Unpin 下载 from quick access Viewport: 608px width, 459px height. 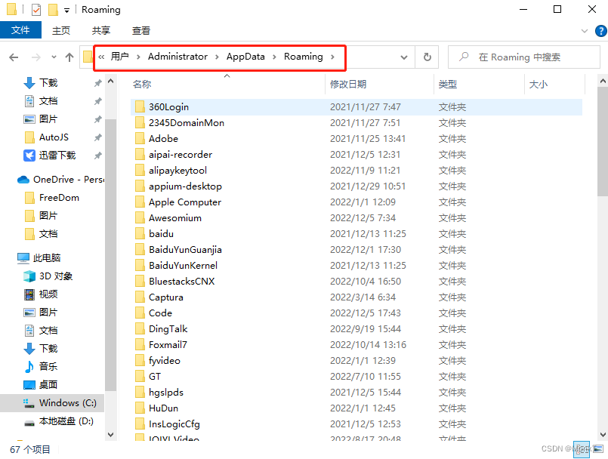coord(97,83)
